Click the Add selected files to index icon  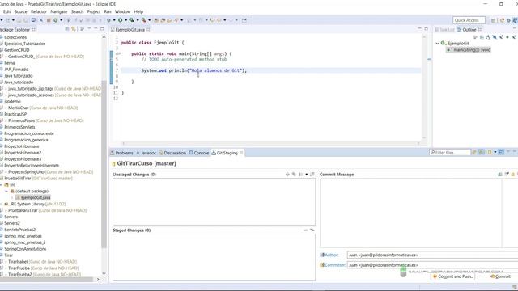287,175
